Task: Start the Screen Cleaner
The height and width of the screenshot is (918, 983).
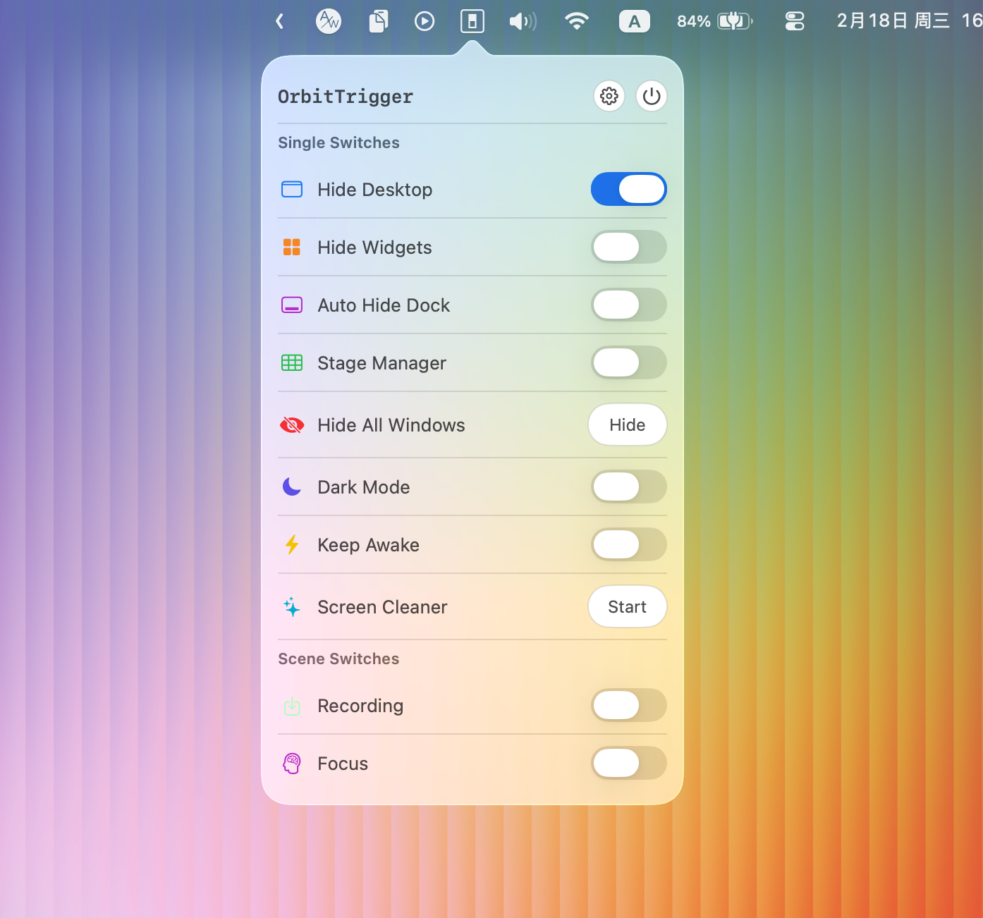Action: pos(627,606)
